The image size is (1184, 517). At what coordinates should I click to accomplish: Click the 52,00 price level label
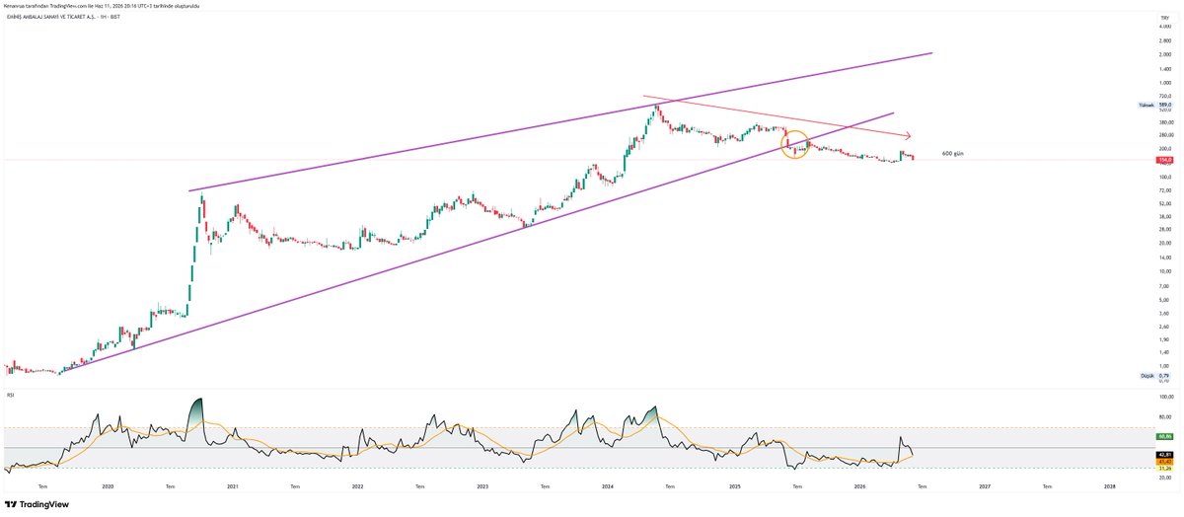pyautogui.click(x=1164, y=203)
